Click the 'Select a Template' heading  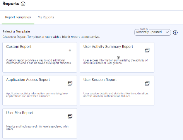point(16,32)
